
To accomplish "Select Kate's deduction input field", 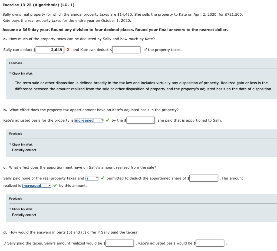I will (x=126, y=49).
